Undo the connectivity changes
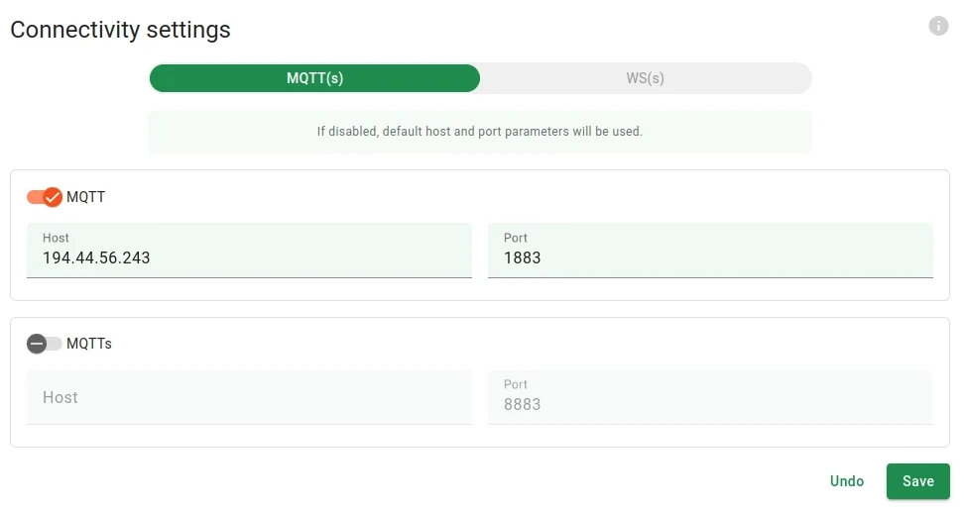964x510 pixels. (x=847, y=481)
